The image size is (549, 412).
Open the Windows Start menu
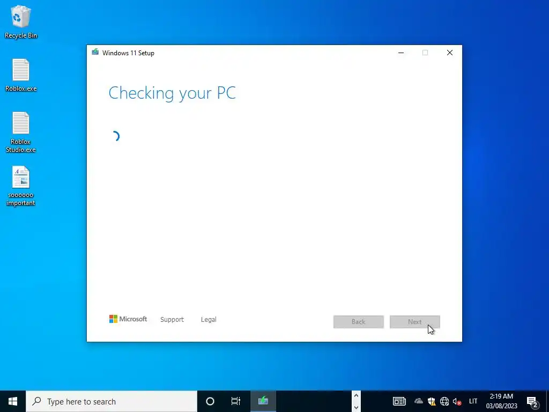pos(13,401)
